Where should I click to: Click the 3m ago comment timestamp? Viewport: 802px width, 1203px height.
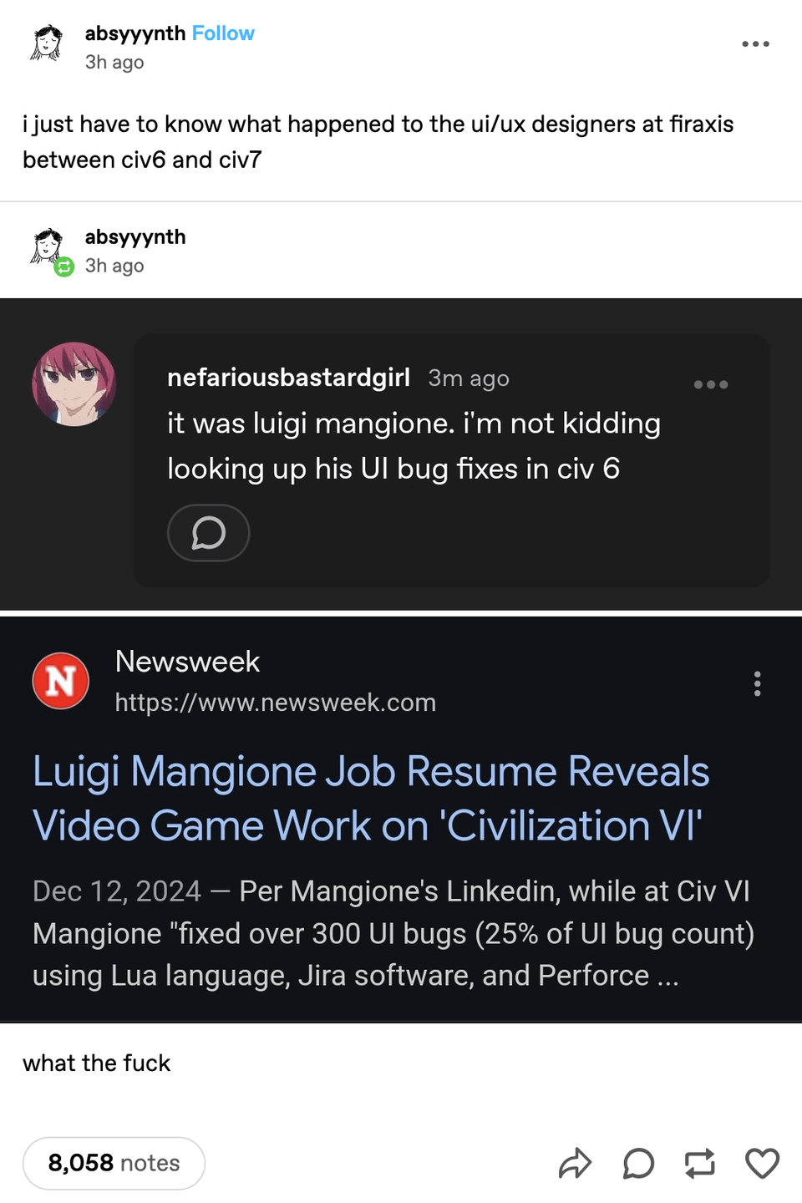point(468,378)
